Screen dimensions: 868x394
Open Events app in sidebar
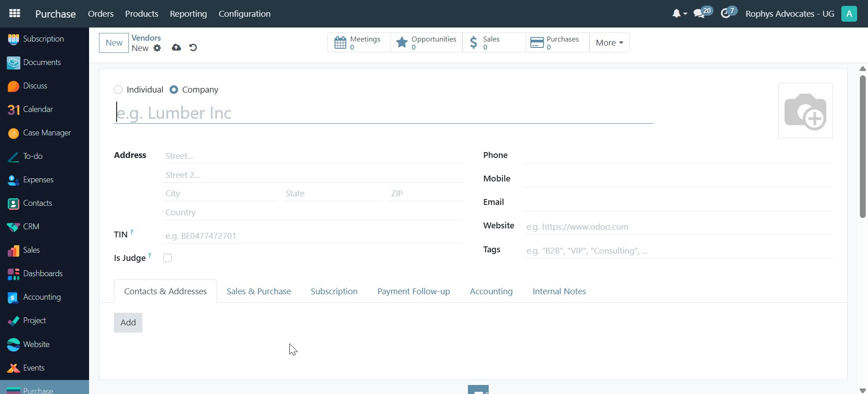(44, 368)
